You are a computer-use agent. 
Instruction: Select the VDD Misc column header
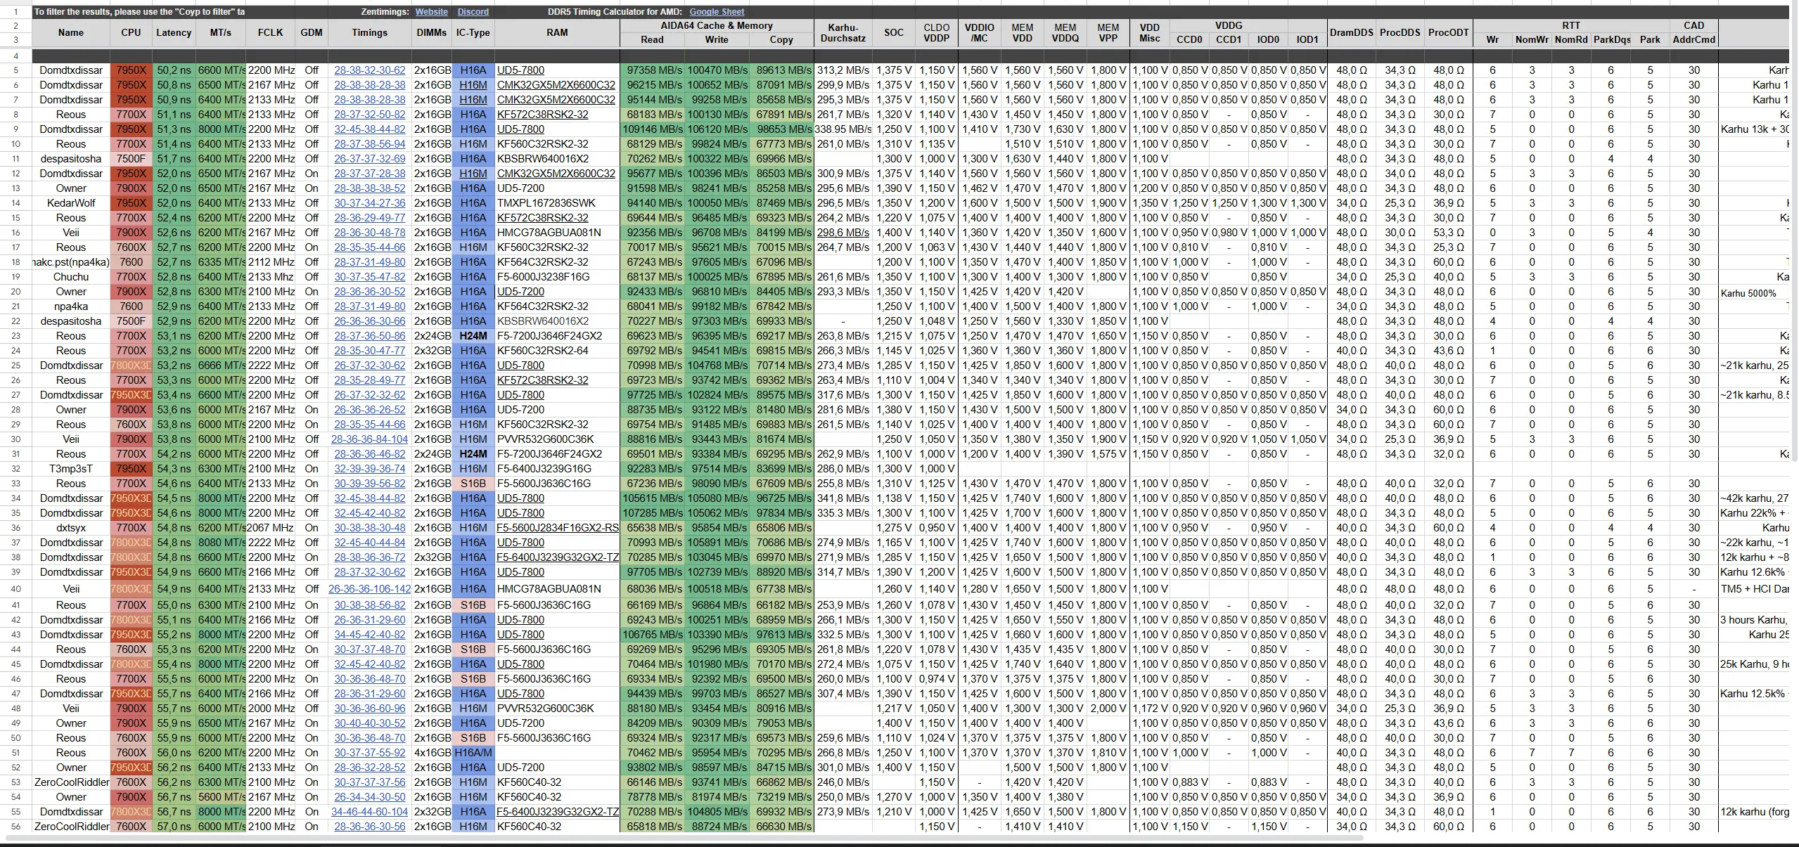pos(1150,32)
